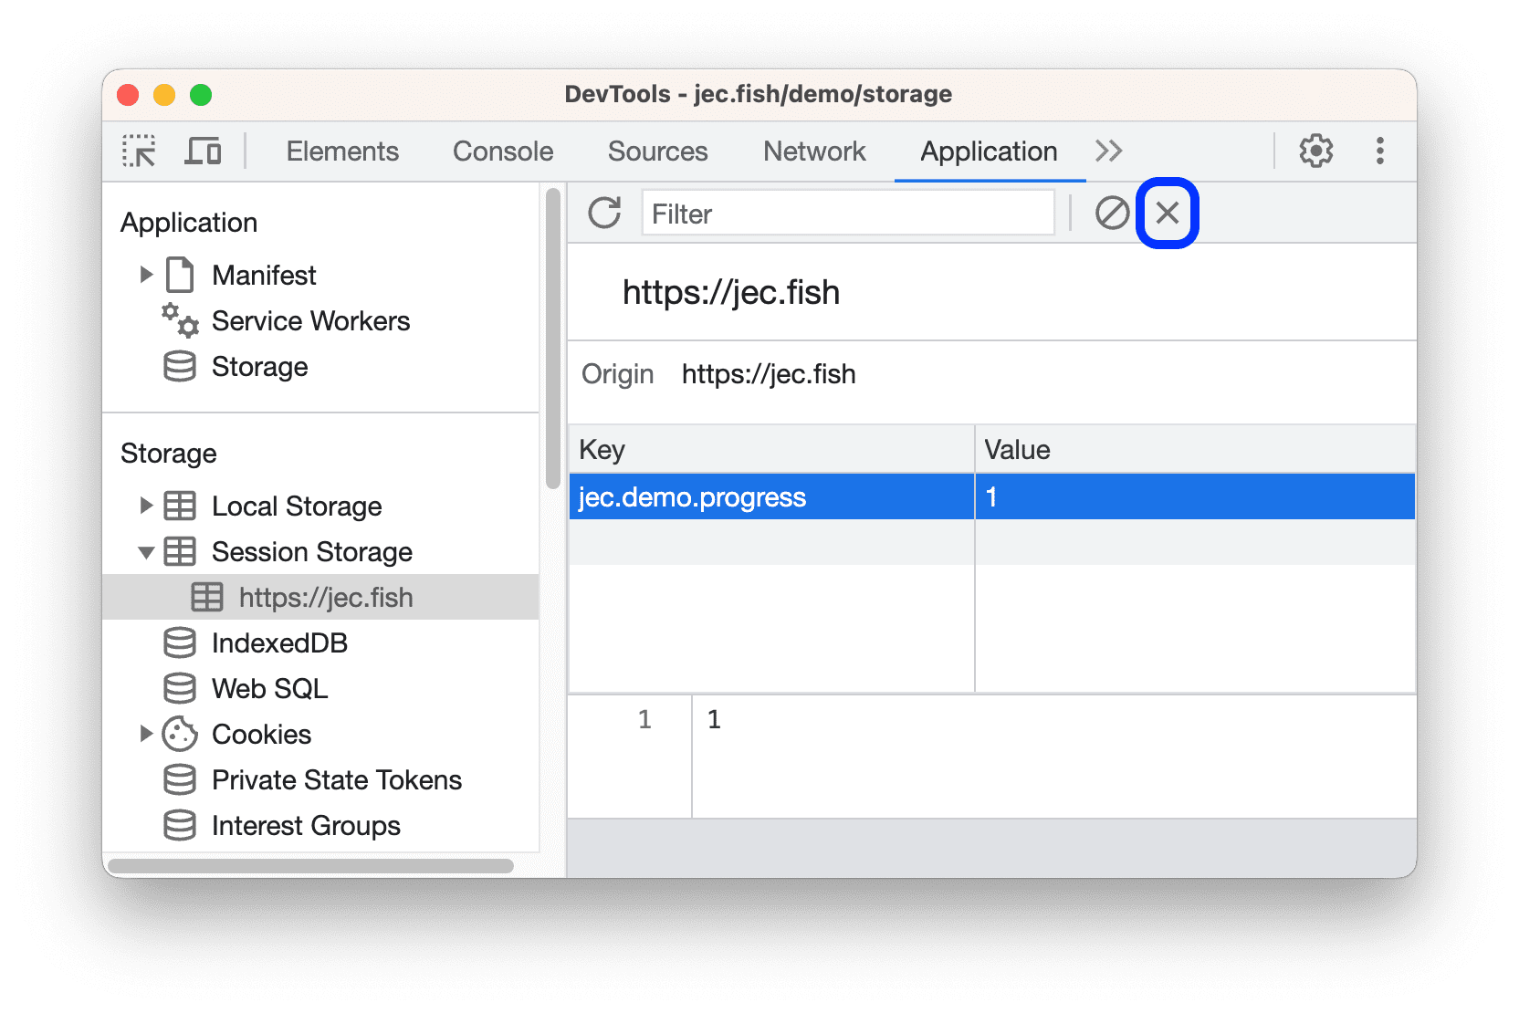
Task: Delete selected item using the highlighted X
Action: tap(1167, 213)
